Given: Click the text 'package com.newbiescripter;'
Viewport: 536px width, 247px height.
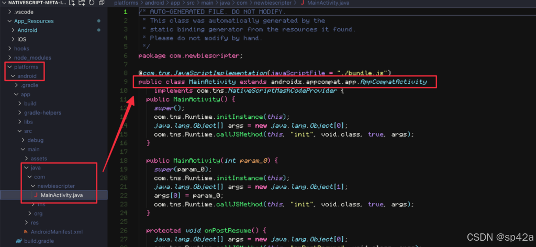Looking at the screenshot, I should [x=191, y=55].
